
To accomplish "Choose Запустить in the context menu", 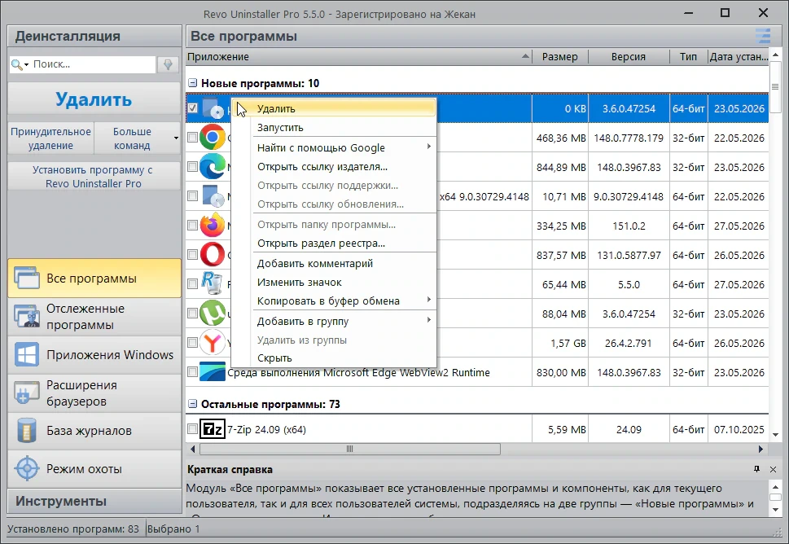I will tap(334, 127).
